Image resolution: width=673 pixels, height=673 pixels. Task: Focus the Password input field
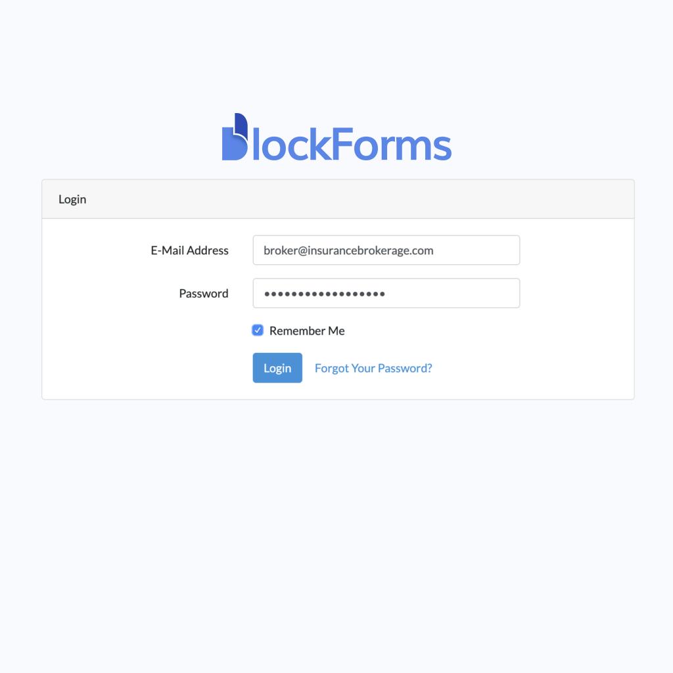pyautogui.click(x=386, y=293)
